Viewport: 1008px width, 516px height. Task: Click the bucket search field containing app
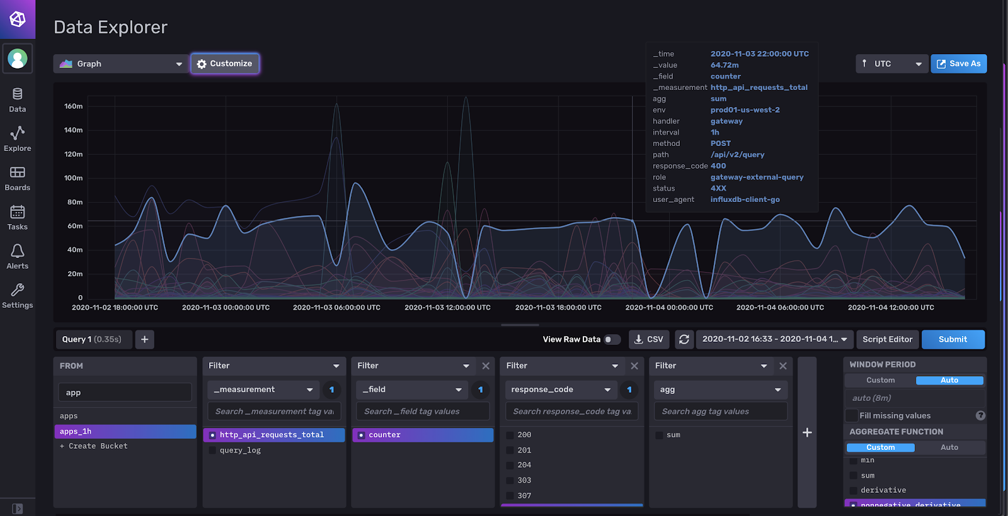coord(125,392)
